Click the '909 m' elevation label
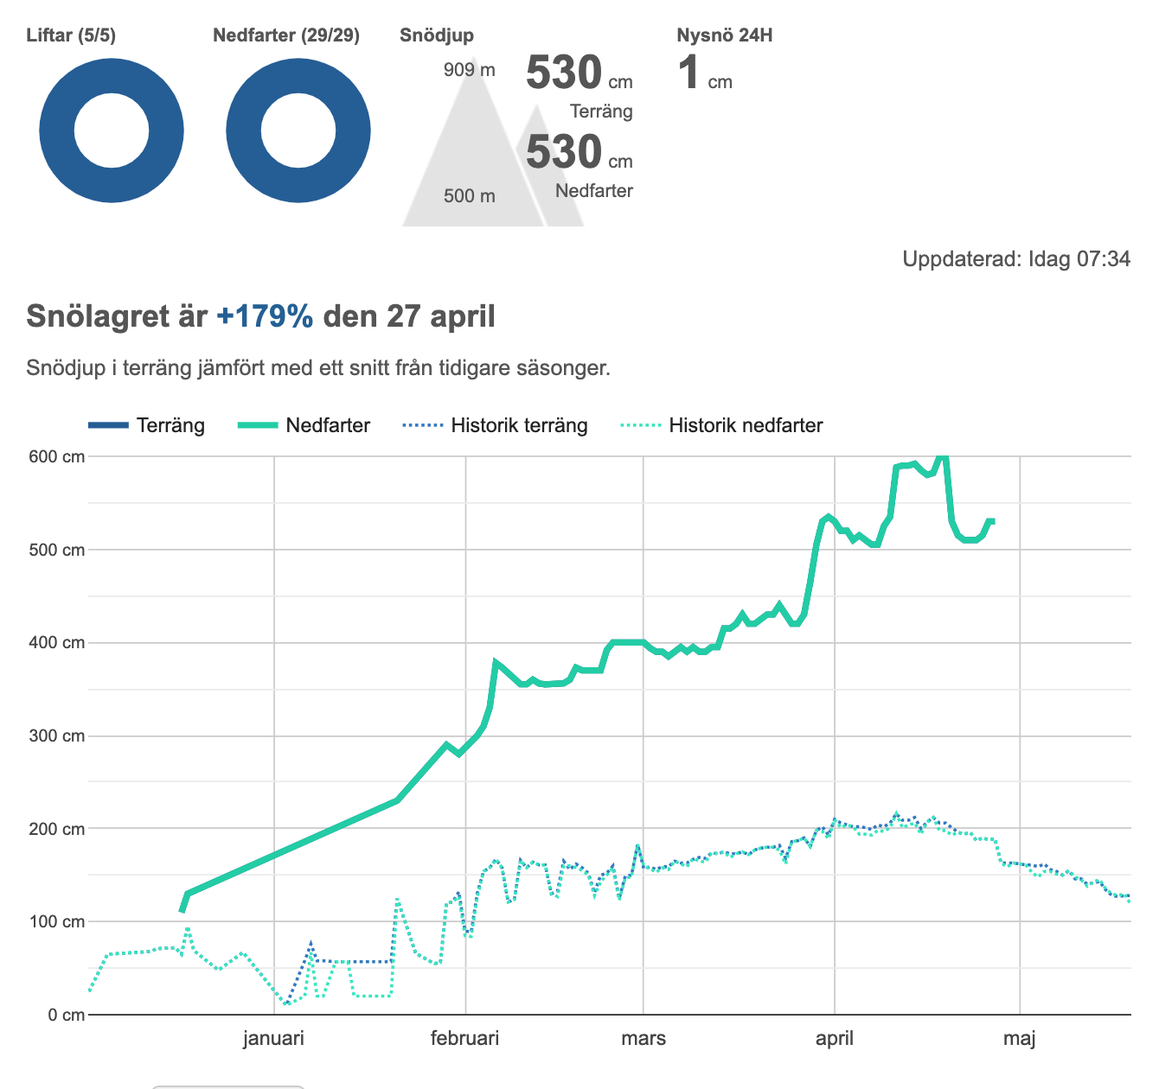This screenshot has width=1159, height=1089. click(x=470, y=70)
